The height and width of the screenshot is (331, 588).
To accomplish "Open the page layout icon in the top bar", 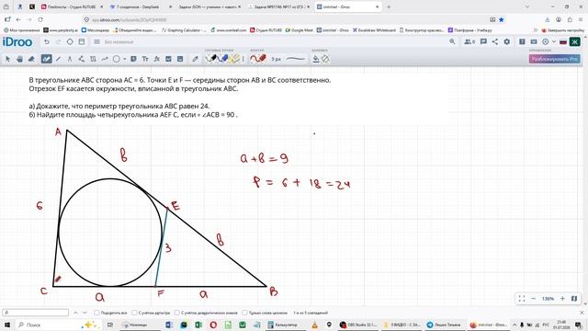I will tap(82, 42).
